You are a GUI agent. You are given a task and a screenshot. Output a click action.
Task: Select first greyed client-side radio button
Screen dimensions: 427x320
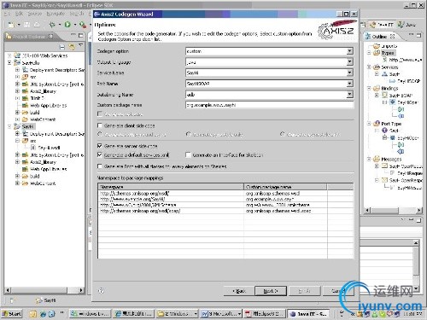click(100, 134)
